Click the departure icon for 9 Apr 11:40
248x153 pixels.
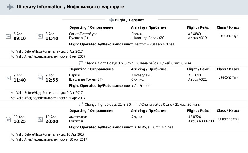[x=8, y=78]
